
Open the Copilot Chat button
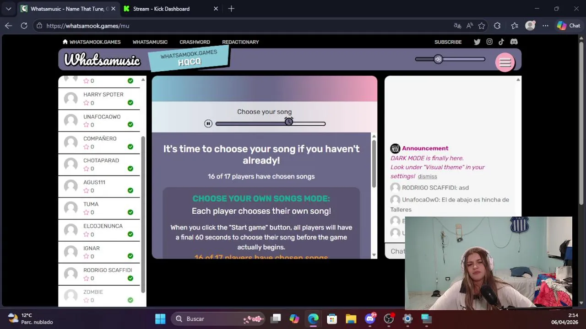pos(569,26)
